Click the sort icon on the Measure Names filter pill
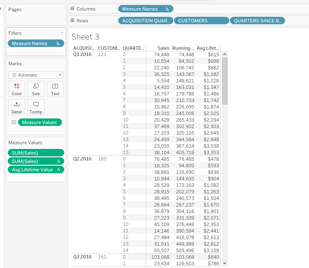This screenshot has height=268, width=309. [58, 43]
